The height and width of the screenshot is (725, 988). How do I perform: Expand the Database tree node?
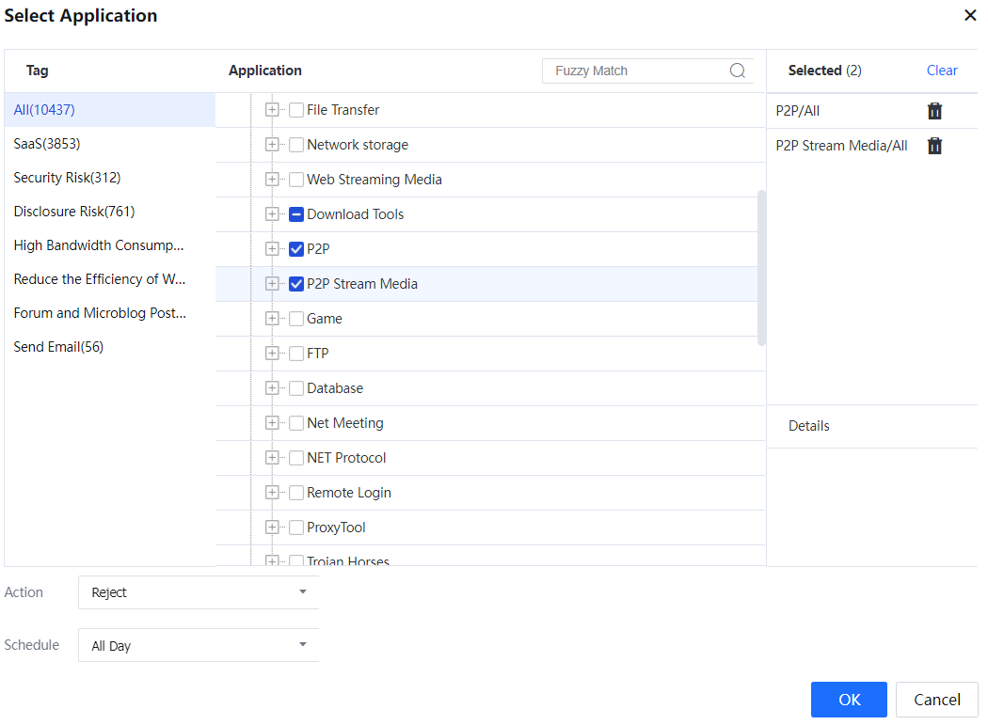point(272,388)
